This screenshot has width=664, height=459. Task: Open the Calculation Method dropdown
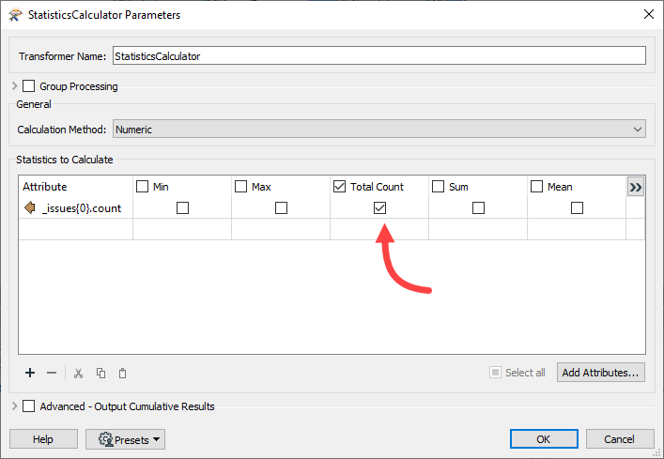point(378,130)
